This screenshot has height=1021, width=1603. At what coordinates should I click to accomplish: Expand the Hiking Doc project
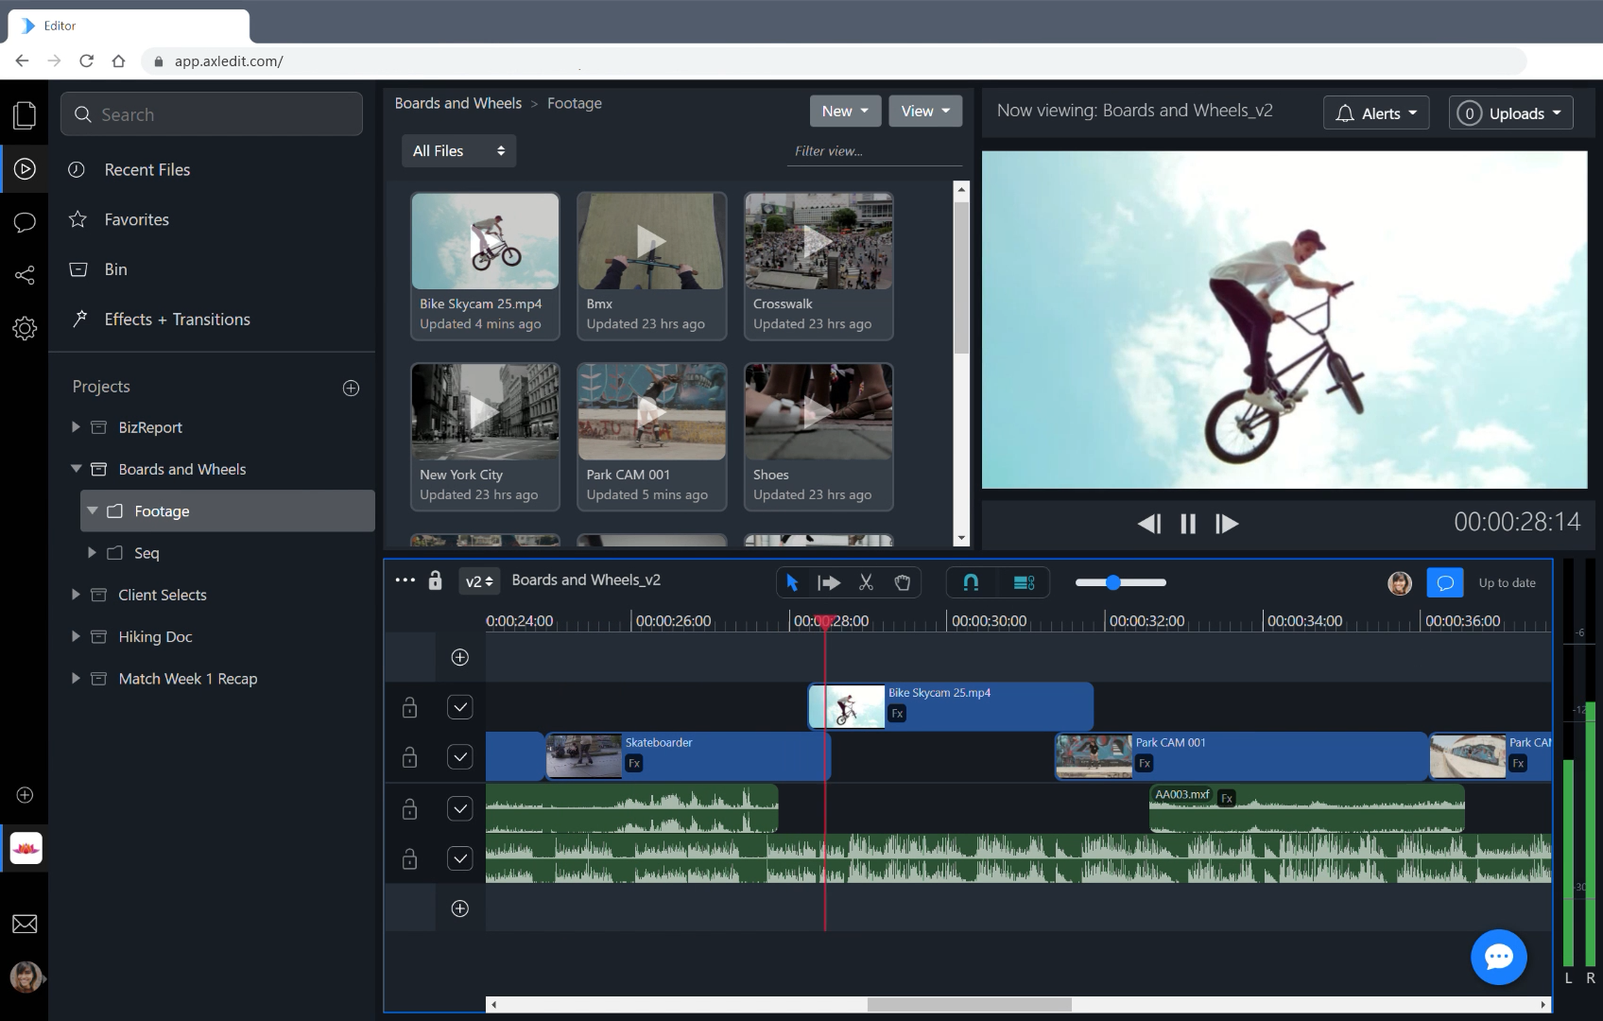(76, 636)
